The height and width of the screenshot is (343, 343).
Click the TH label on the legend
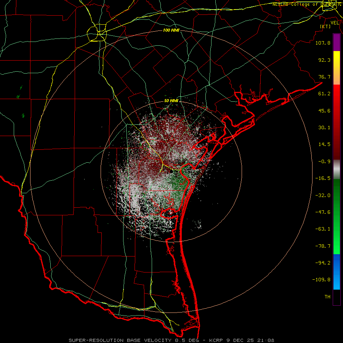tap(327, 297)
